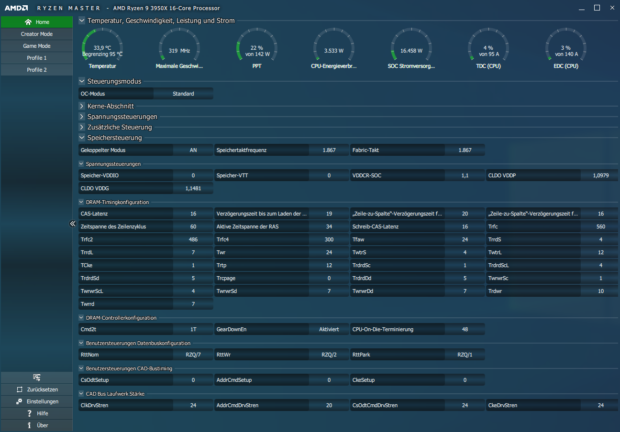Click Trfc value 560
The height and width of the screenshot is (432, 620).
tap(601, 227)
